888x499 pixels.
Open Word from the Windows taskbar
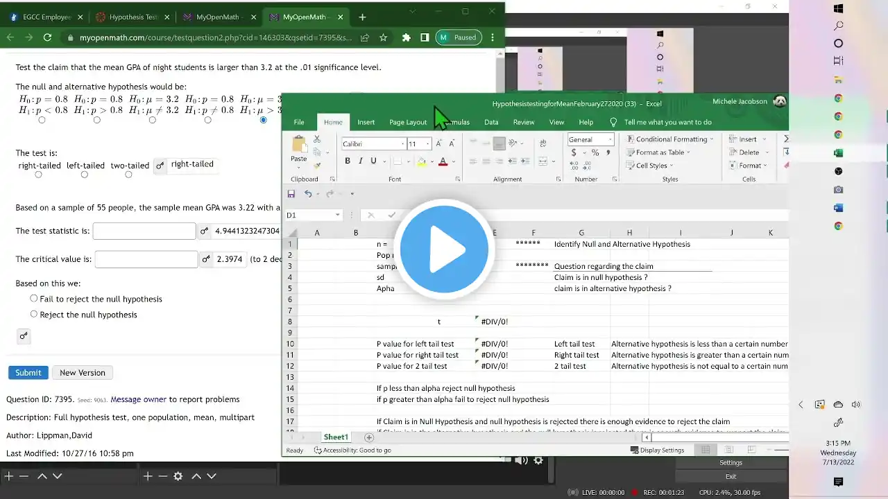pos(838,208)
